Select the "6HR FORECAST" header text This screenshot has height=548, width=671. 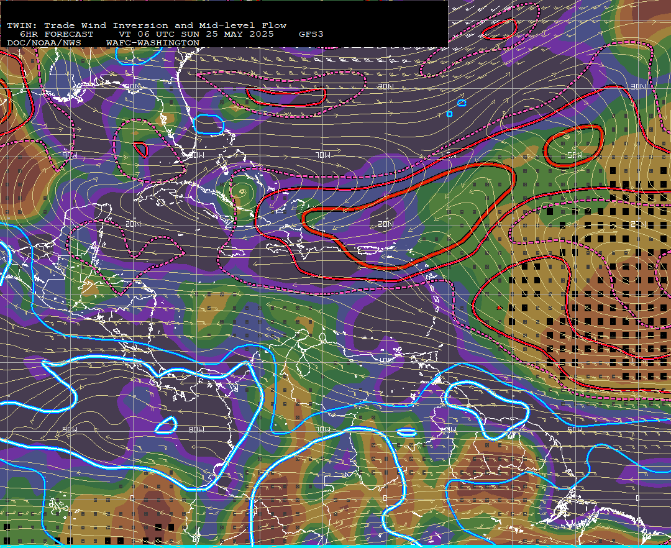57,34
